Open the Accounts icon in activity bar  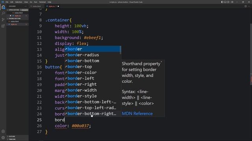point(3,132)
